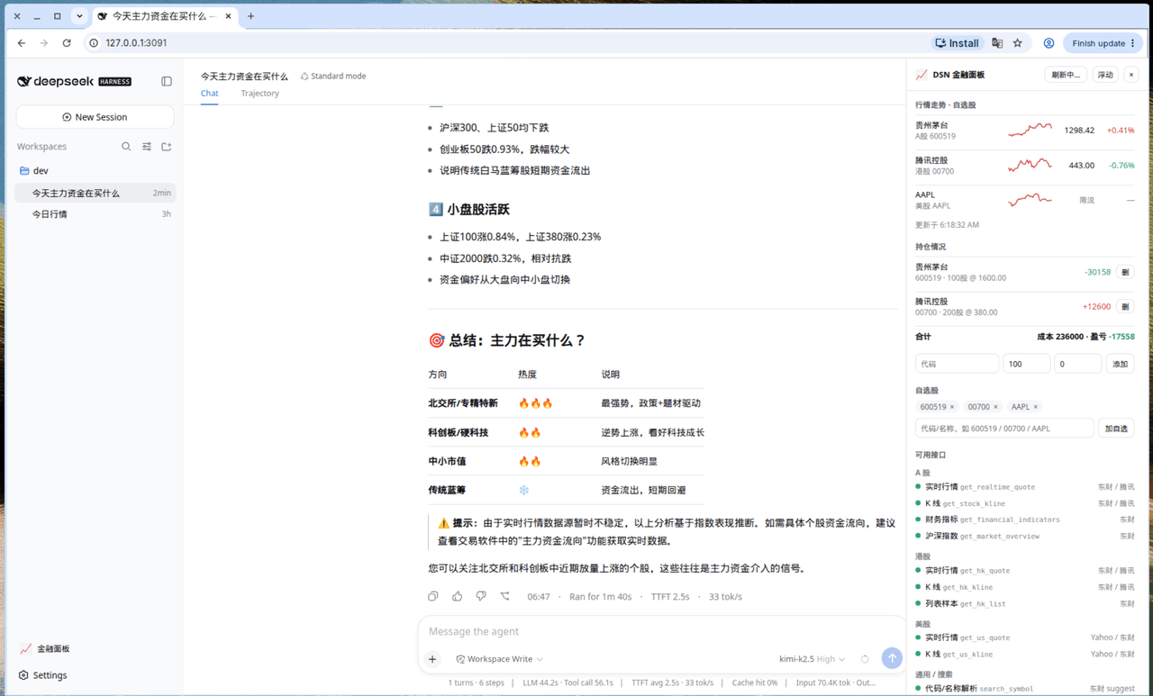Open 金融面板 from sidebar bottom
This screenshot has width=1153, height=696.
(45, 648)
